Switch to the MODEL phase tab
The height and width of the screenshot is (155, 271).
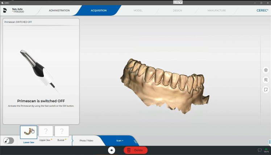(138, 11)
